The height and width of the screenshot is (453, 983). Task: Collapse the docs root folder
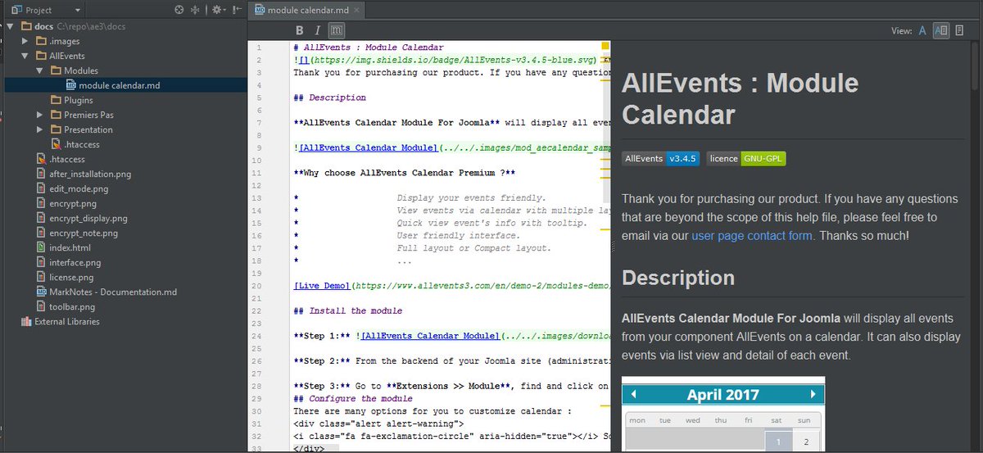pos(10,26)
